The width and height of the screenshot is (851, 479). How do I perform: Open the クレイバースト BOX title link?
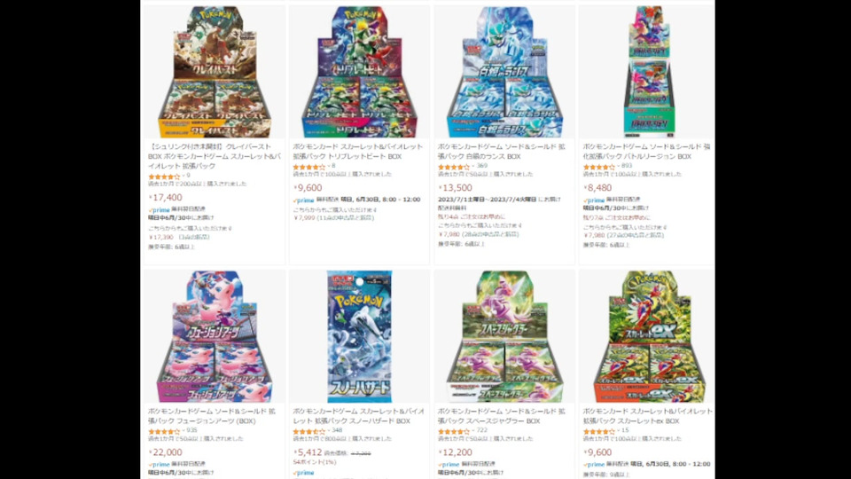[215, 156]
